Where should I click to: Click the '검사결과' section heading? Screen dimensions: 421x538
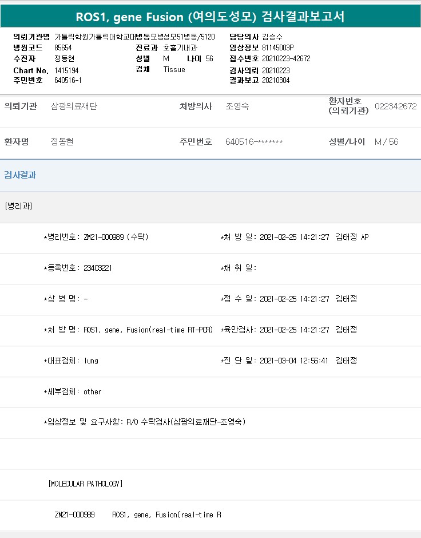pos(20,175)
